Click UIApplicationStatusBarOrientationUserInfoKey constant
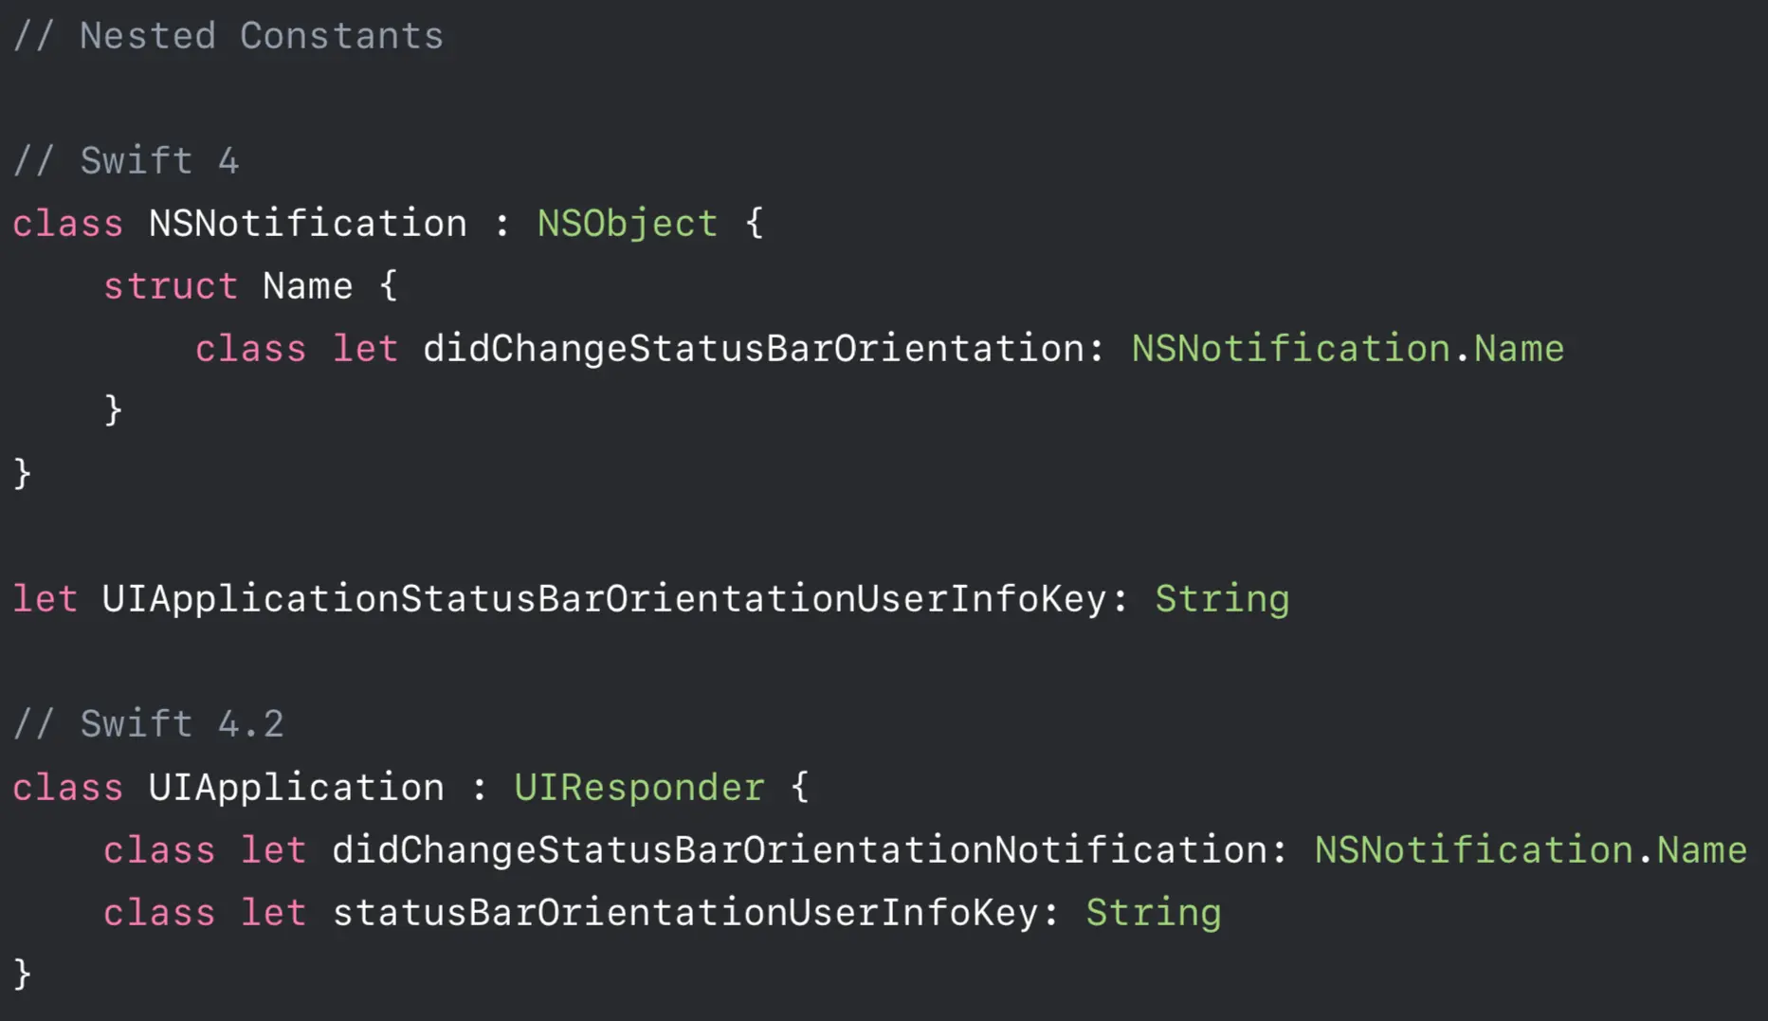 click(x=604, y=599)
